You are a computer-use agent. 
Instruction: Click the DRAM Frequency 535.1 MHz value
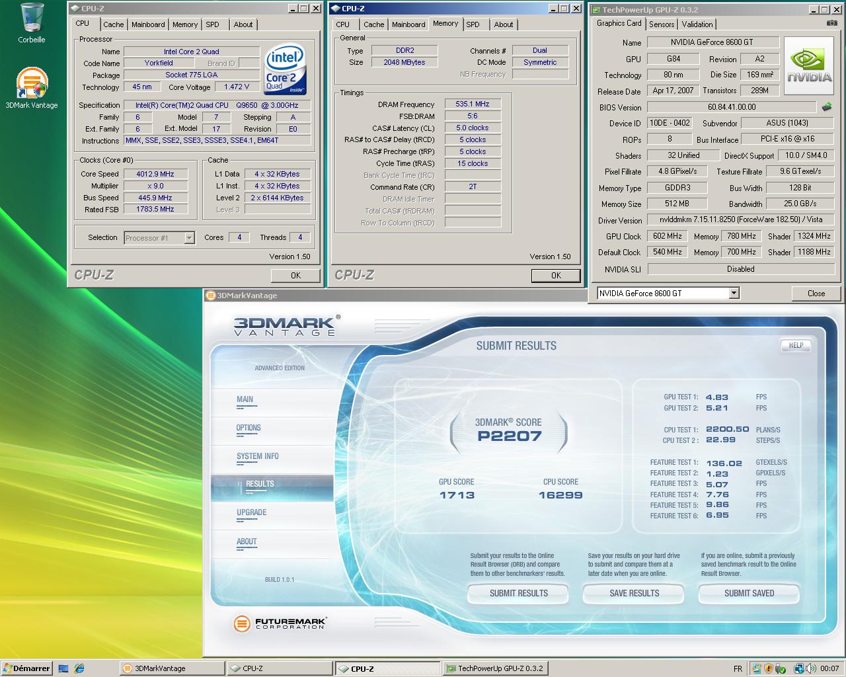[x=473, y=104]
